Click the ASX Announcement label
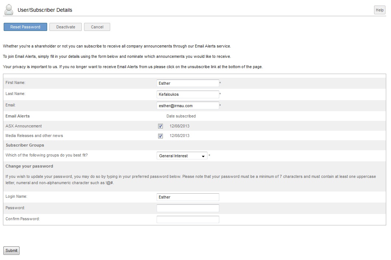 tap(24, 126)
